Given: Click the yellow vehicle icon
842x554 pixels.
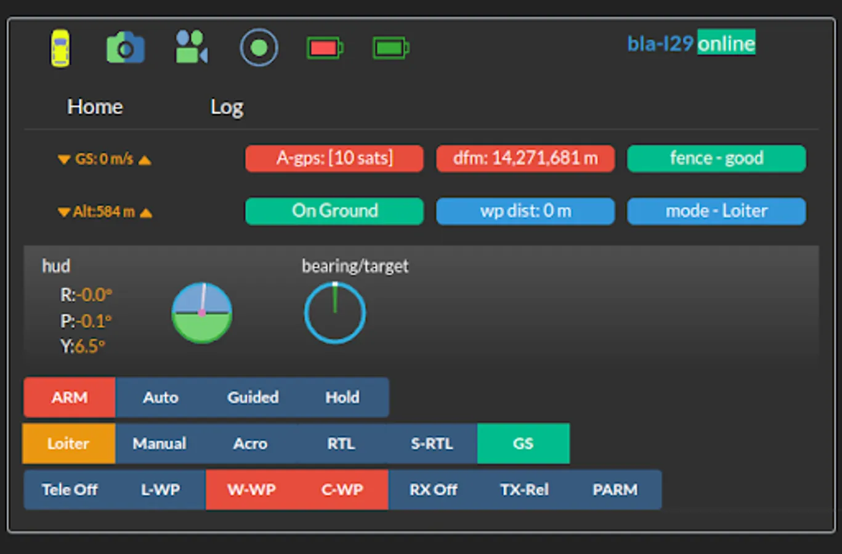Looking at the screenshot, I should 60,48.
